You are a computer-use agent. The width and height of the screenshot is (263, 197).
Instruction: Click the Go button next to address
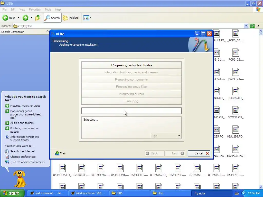point(255,26)
